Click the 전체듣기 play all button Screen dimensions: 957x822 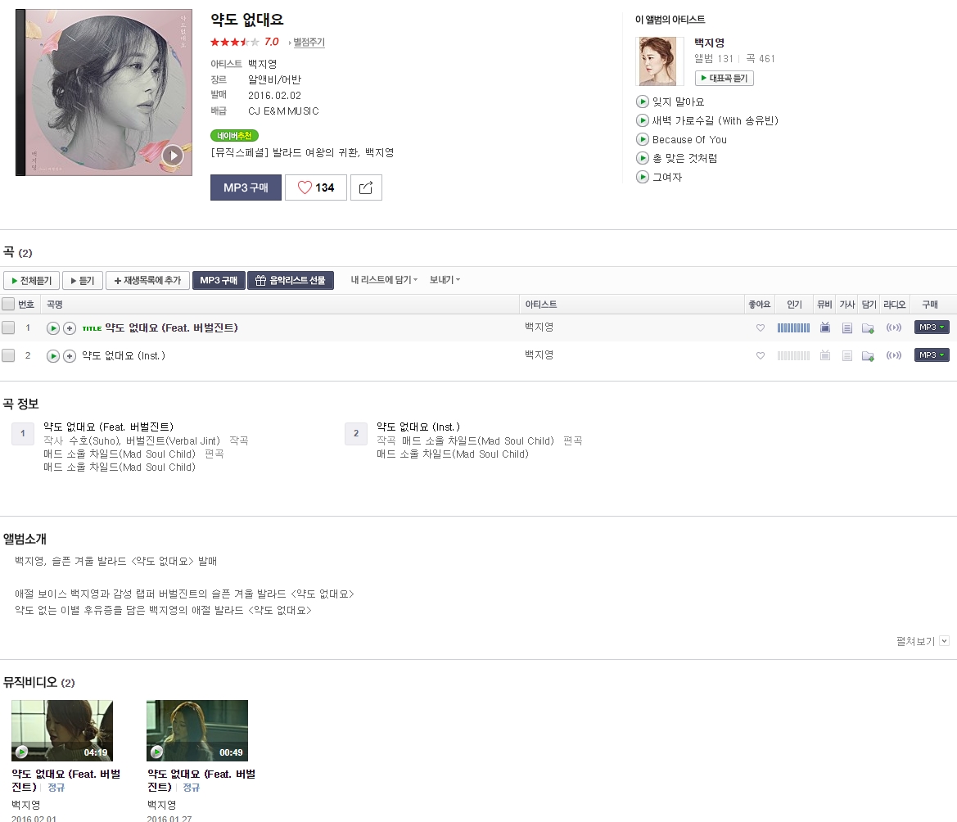(x=32, y=280)
